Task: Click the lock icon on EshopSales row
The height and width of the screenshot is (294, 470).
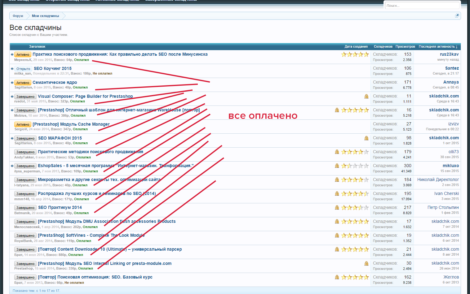Action: point(337,166)
